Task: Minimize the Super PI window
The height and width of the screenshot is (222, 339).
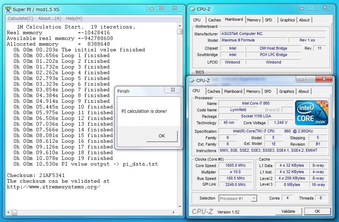Action: pyautogui.click(x=151, y=8)
